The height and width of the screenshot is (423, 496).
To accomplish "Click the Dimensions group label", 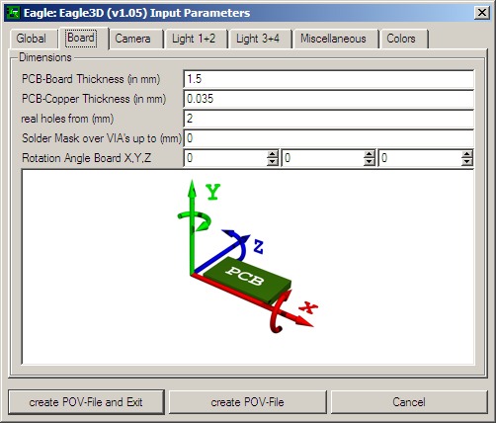I will point(45,57).
